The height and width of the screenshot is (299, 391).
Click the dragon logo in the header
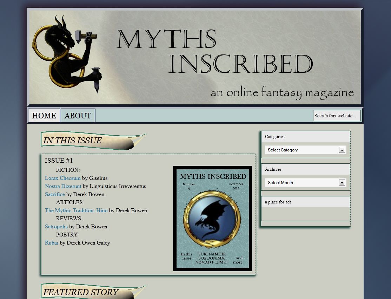point(66,53)
